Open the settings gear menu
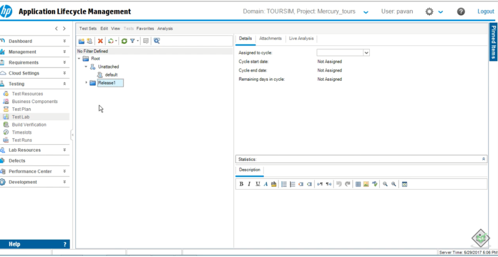 [429, 12]
